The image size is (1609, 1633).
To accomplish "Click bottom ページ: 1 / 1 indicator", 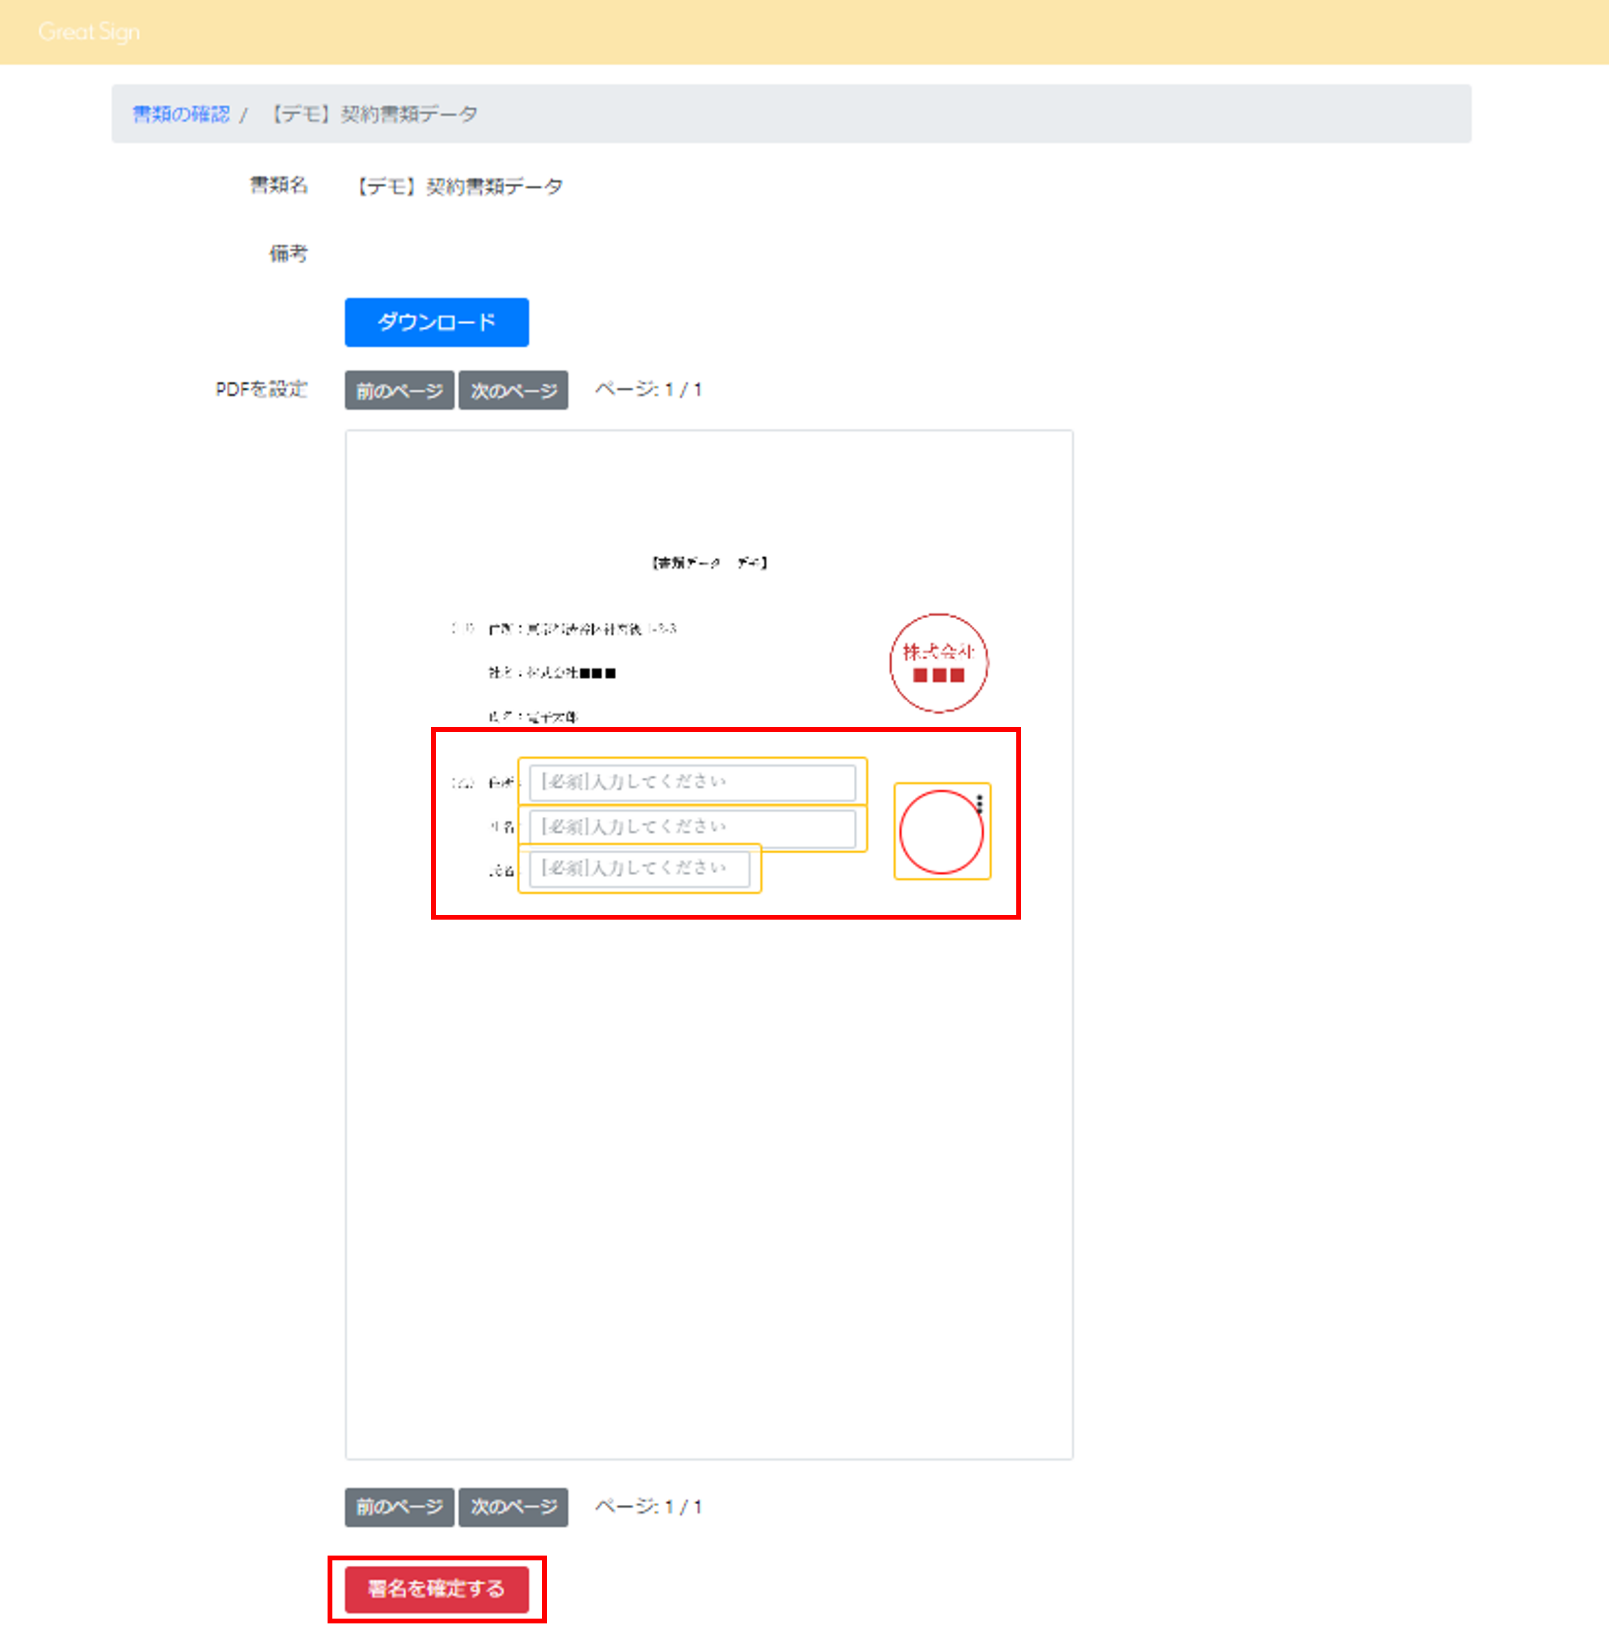I will (648, 1507).
